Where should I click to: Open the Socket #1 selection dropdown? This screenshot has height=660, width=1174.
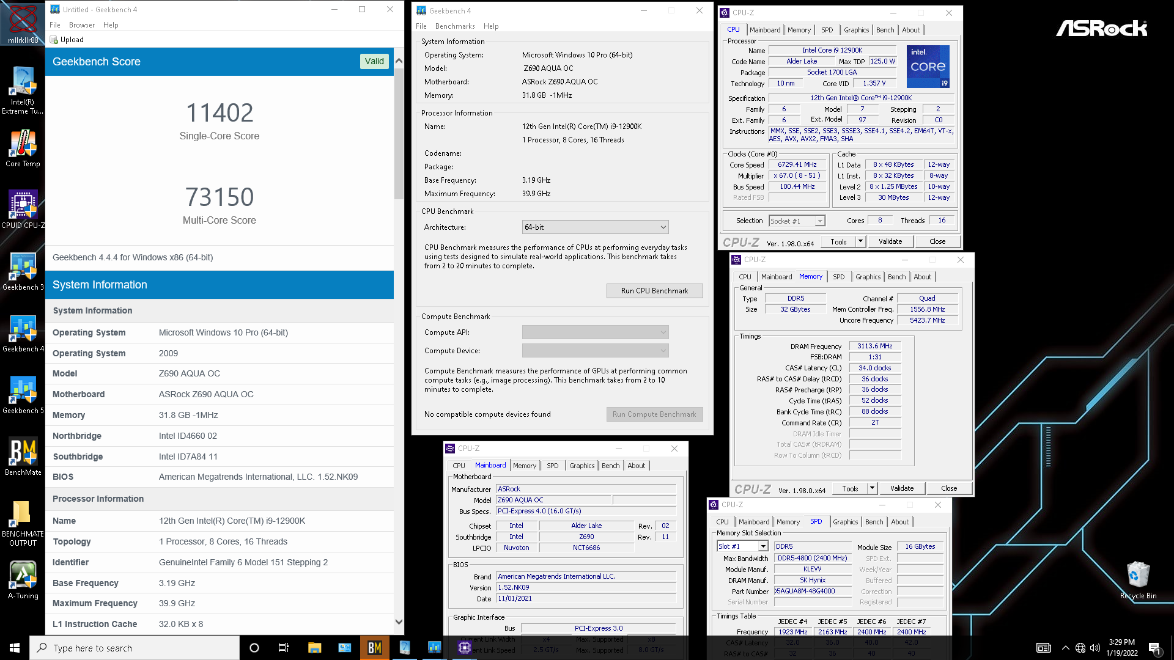coord(797,221)
